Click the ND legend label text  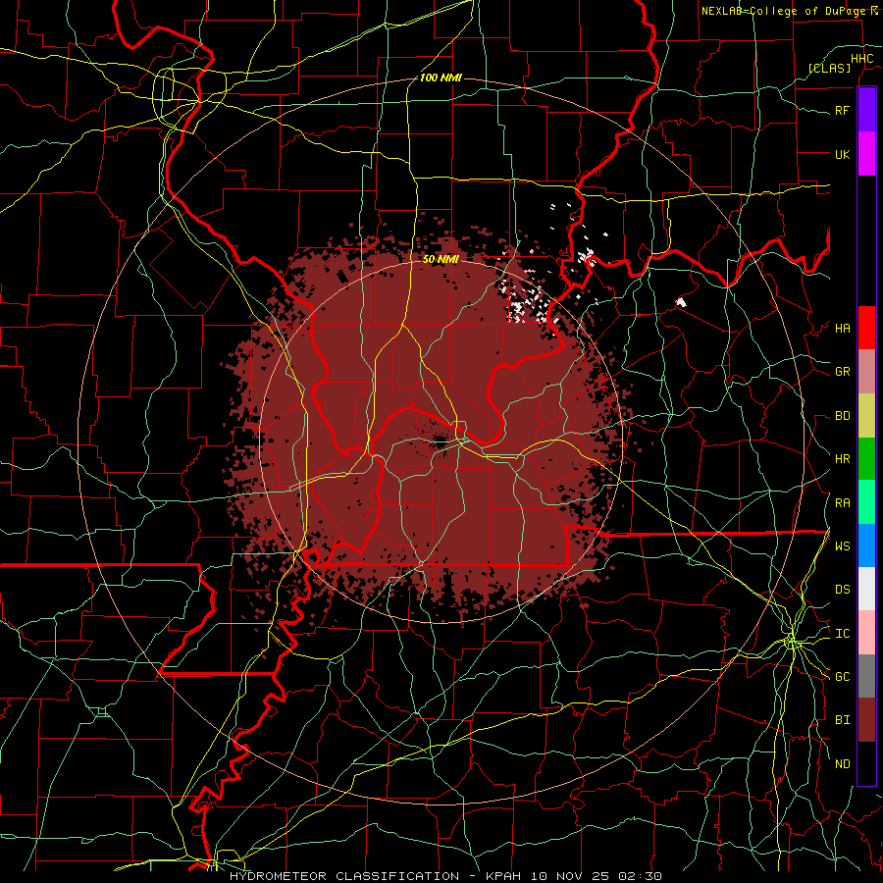coord(843,764)
